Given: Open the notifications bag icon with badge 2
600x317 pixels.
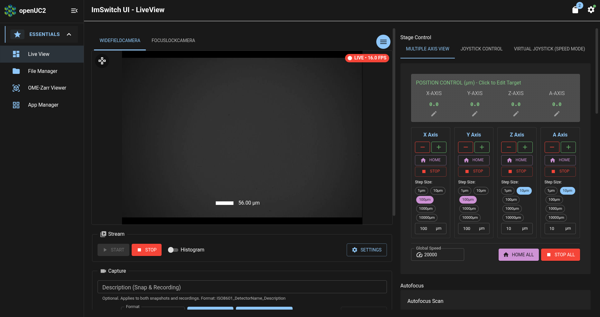Looking at the screenshot, I should click(576, 10).
